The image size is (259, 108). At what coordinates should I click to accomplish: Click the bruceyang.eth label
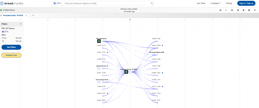coord(101,80)
